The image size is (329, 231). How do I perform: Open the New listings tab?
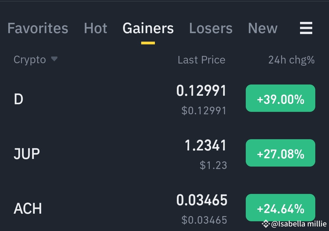pos(263,28)
